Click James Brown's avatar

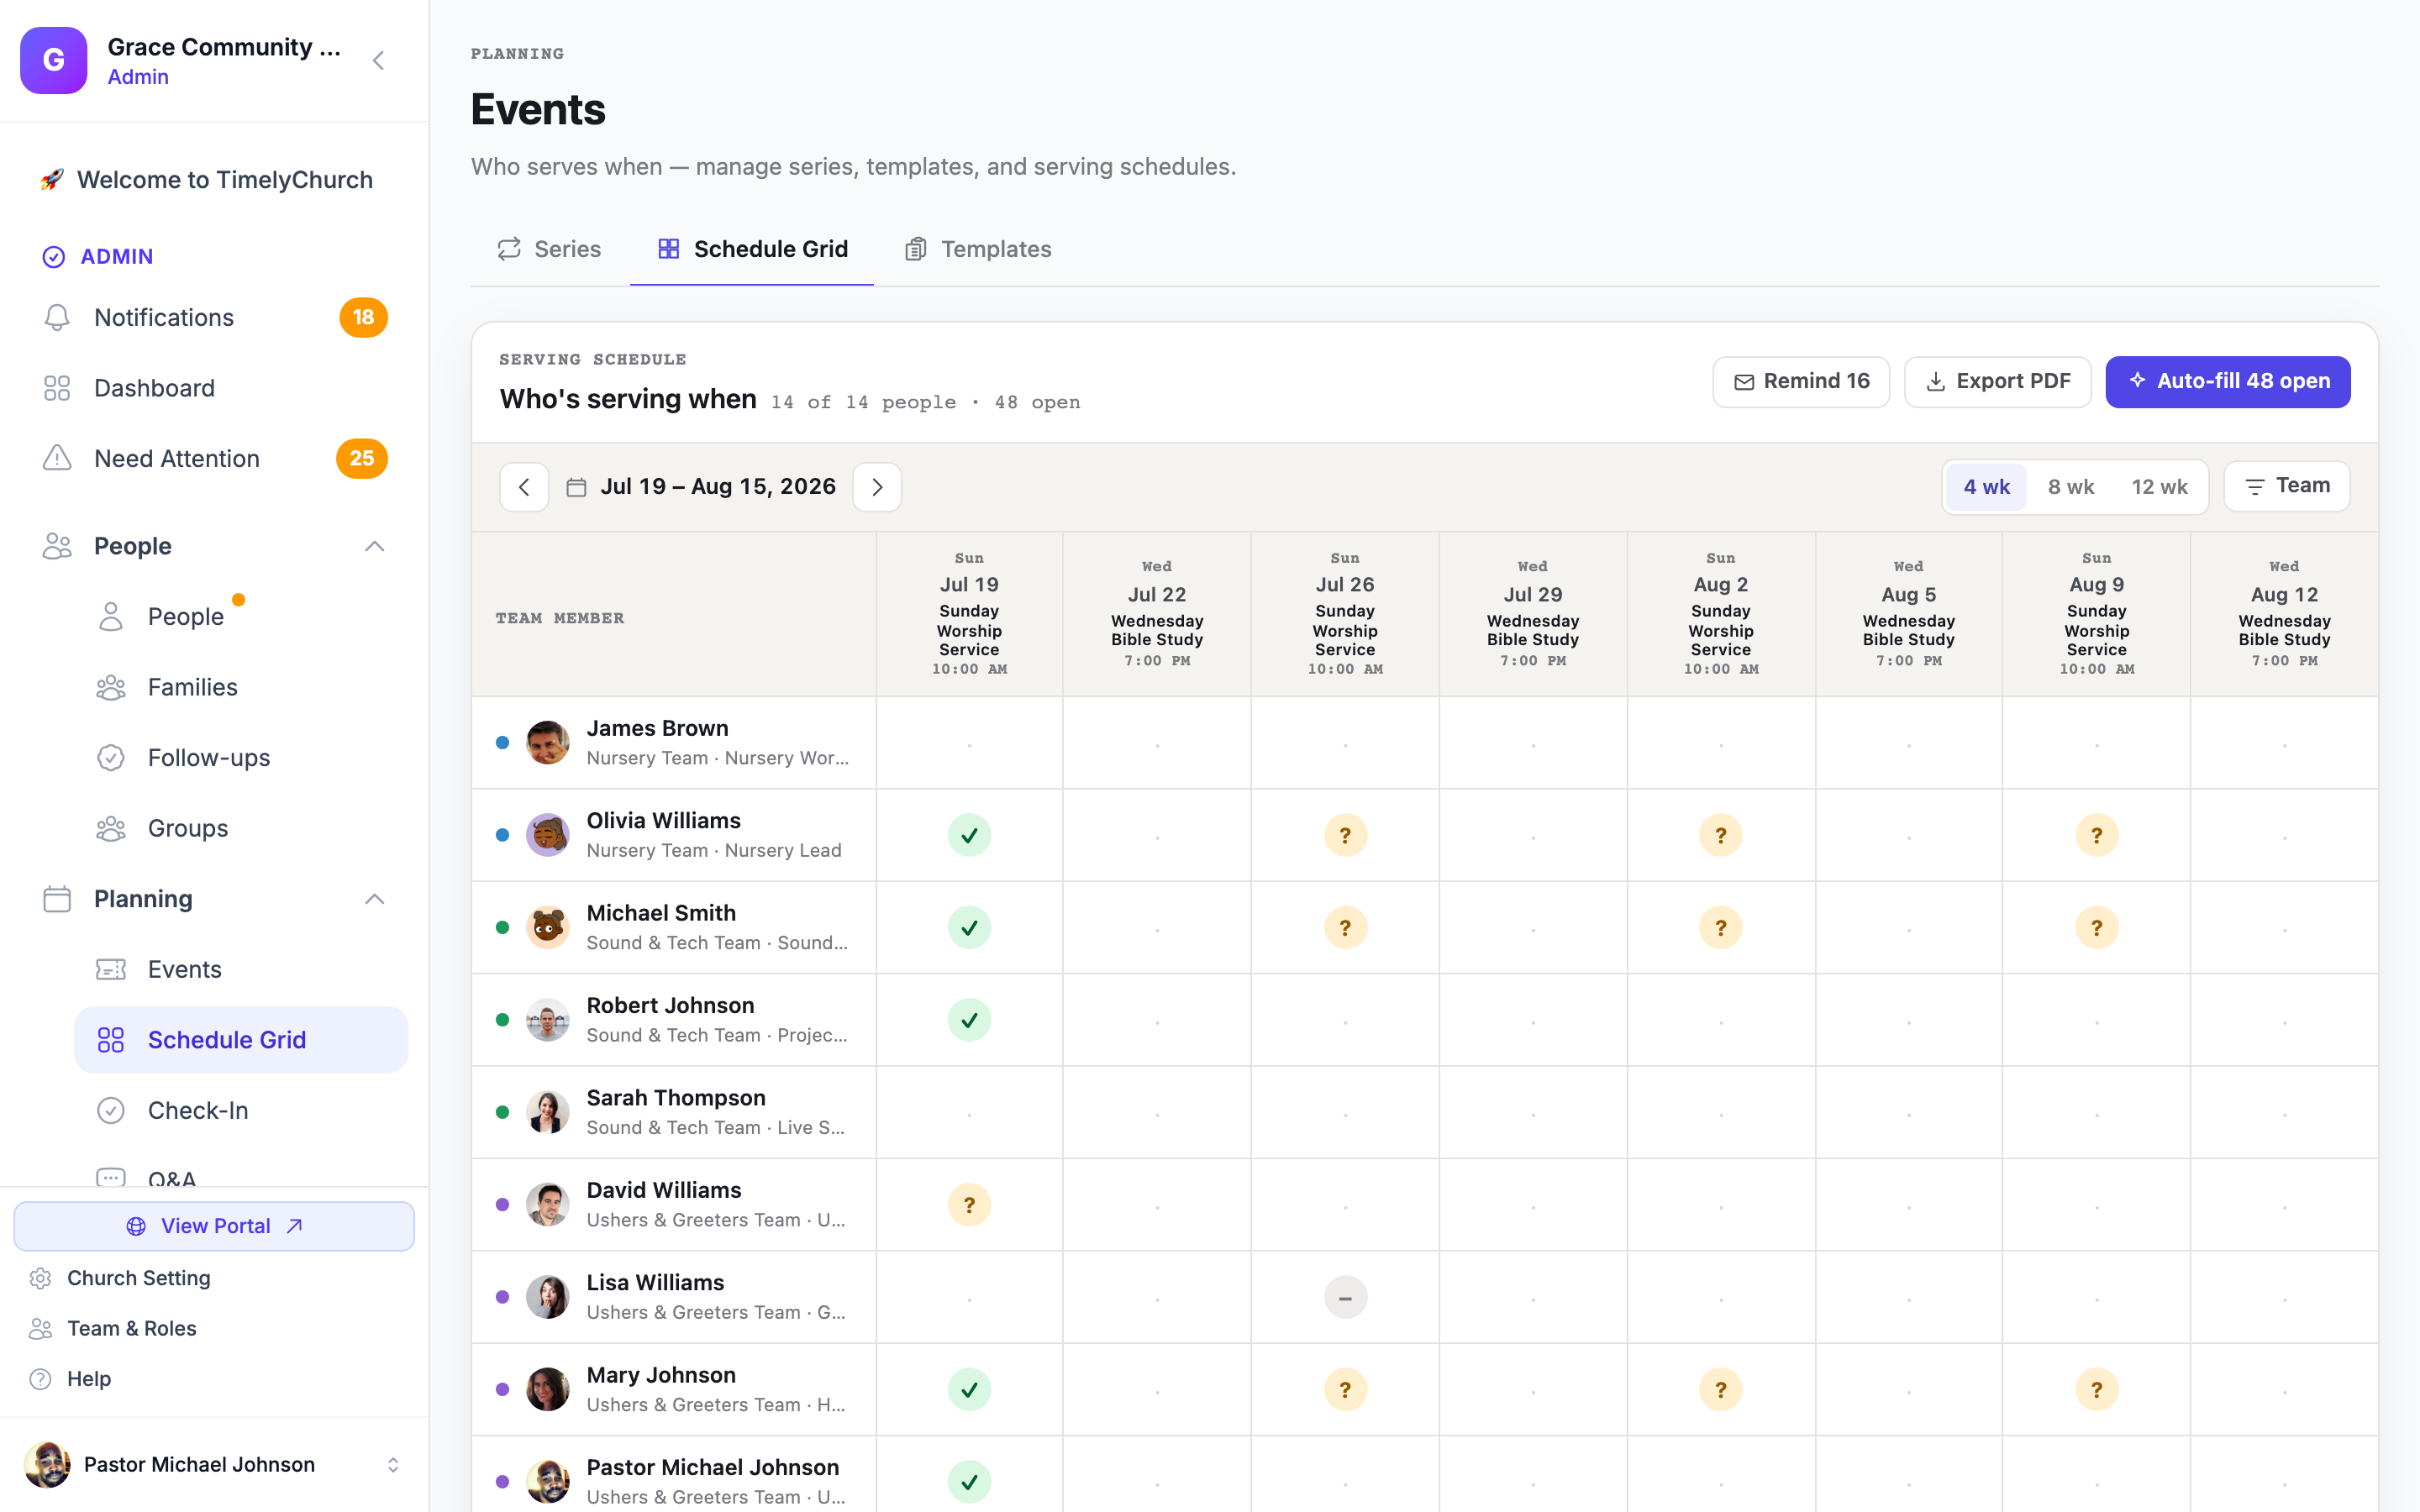pyautogui.click(x=548, y=743)
